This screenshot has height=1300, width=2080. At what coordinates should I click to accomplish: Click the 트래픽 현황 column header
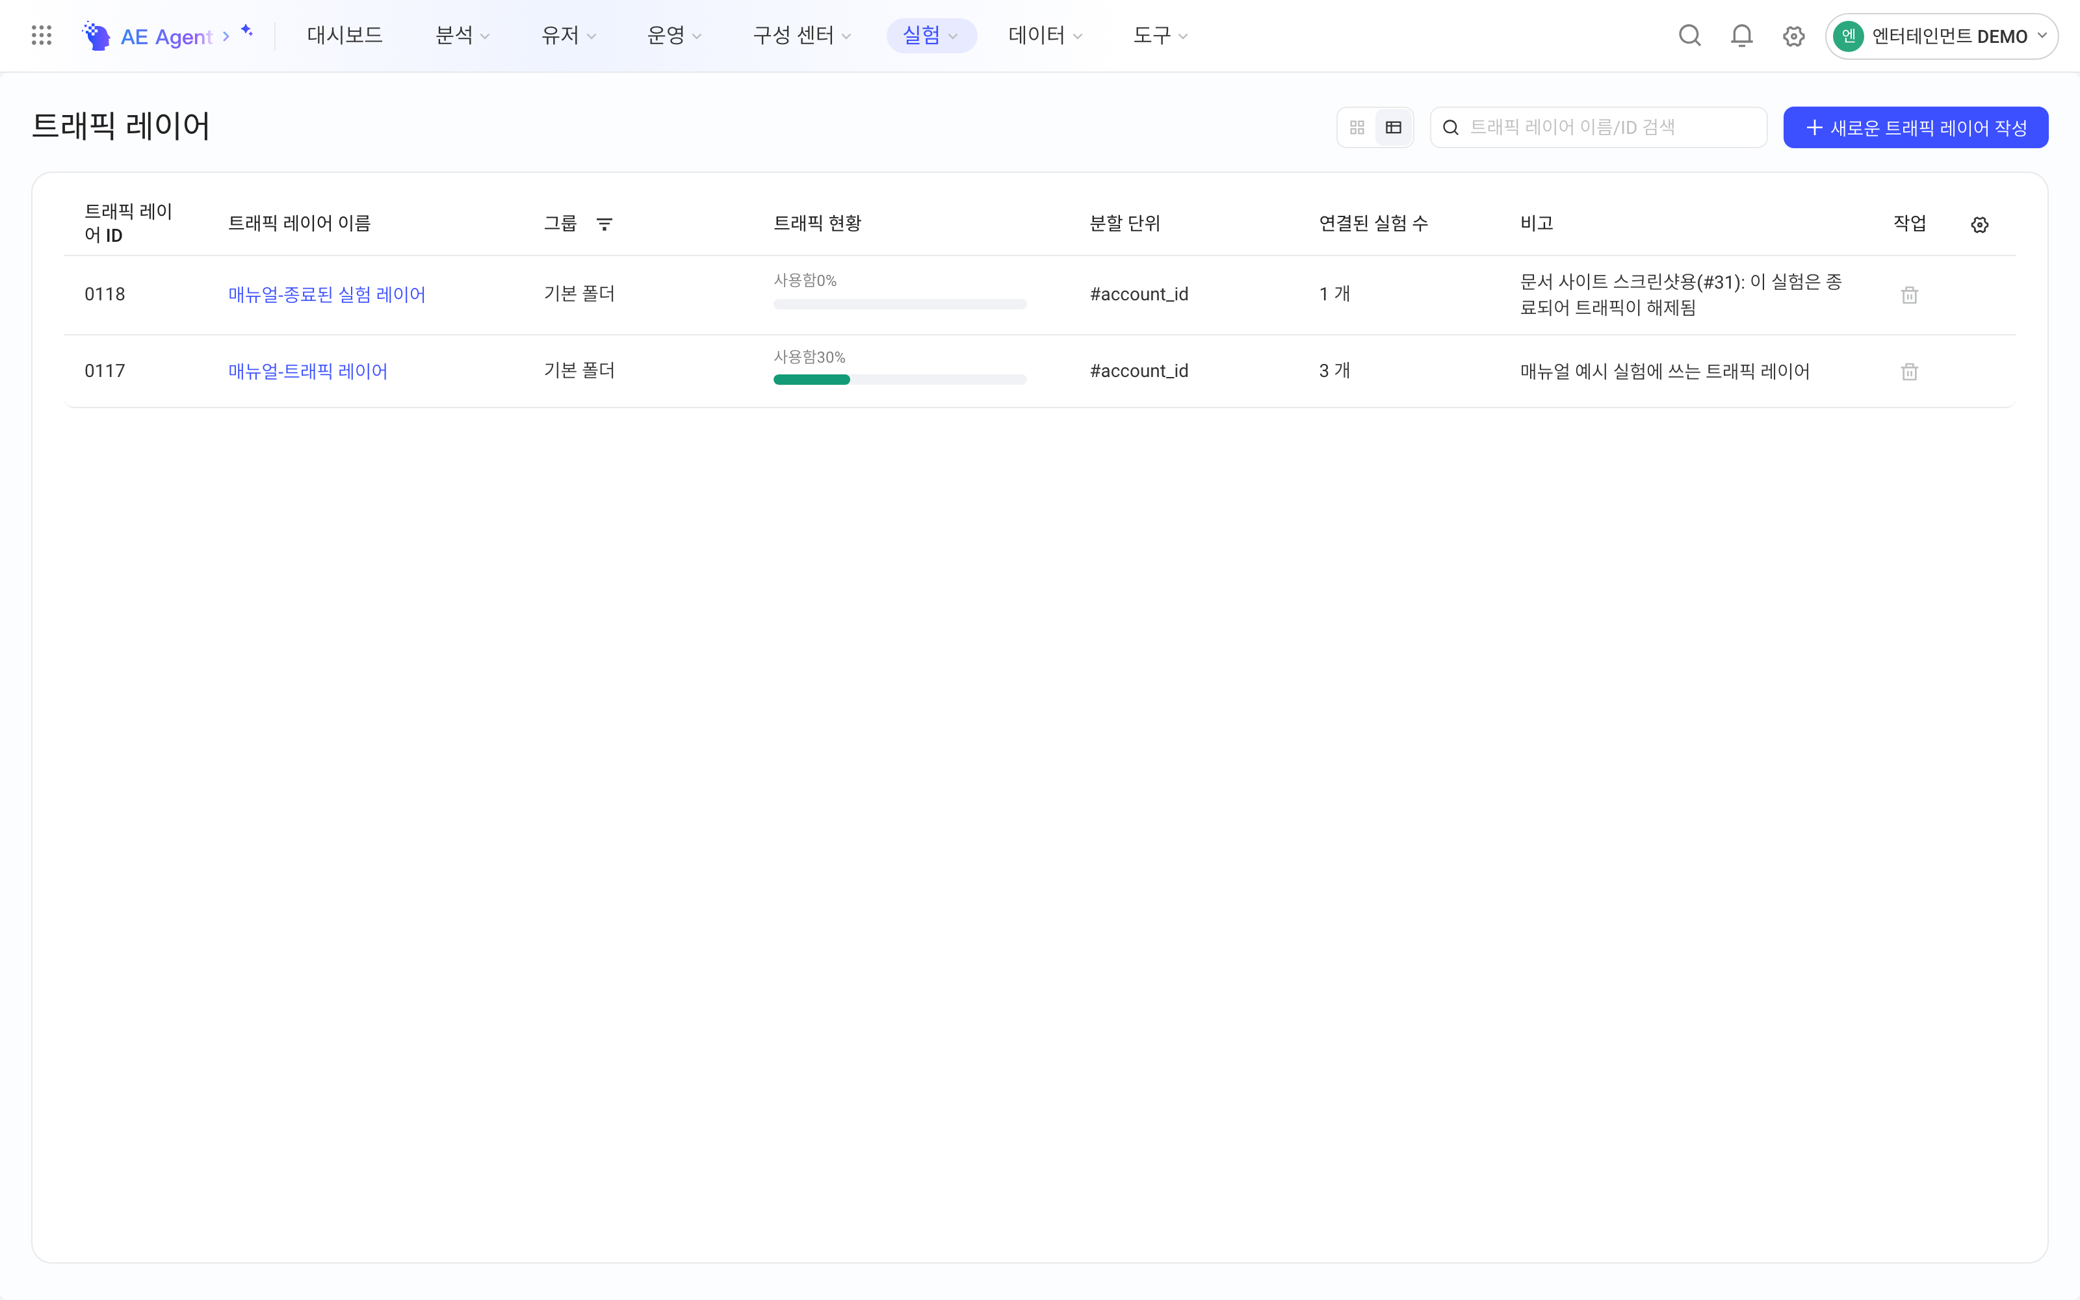click(818, 224)
